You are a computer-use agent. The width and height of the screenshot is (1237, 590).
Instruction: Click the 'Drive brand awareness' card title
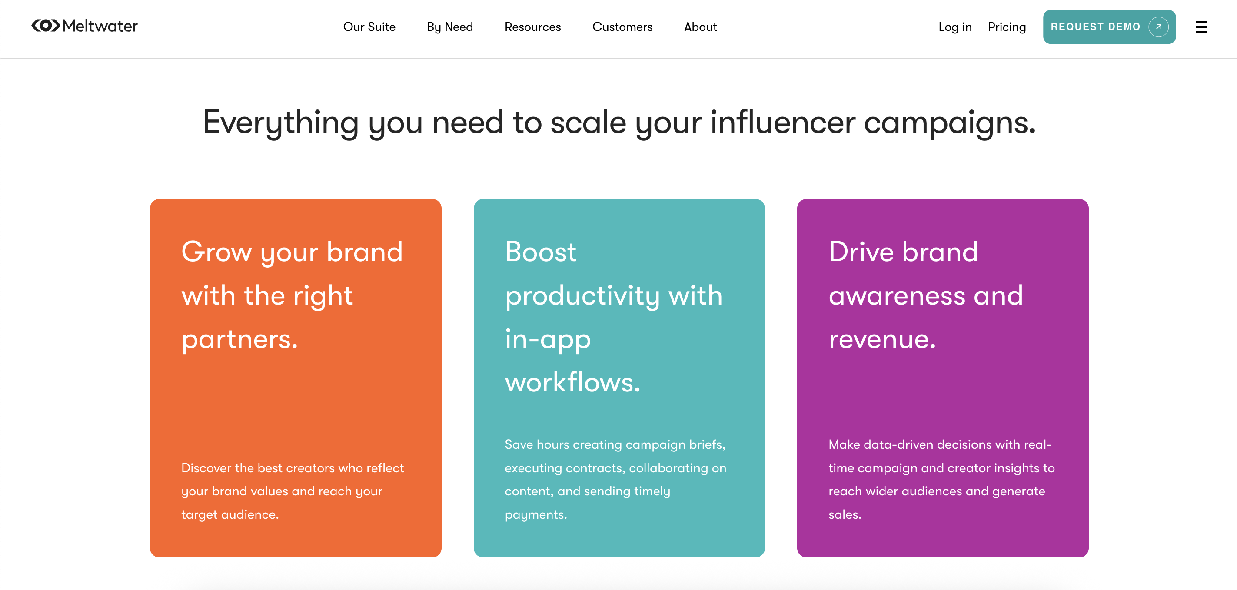pyautogui.click(x=926, y=295)
